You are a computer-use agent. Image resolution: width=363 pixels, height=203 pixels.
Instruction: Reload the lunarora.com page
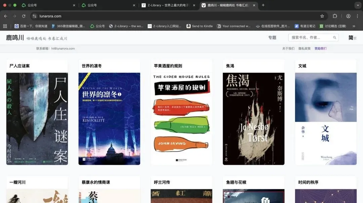click(24, 16)
